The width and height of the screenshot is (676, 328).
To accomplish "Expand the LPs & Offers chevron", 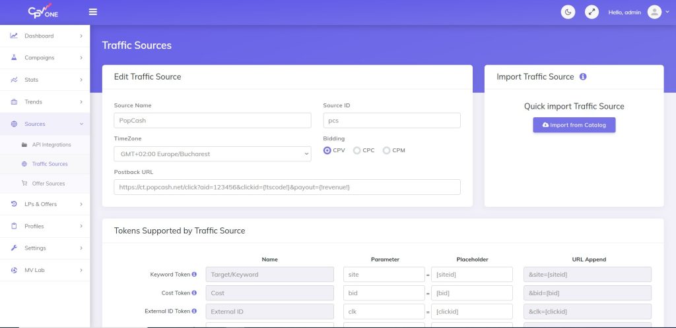I will tap(81, 204).
